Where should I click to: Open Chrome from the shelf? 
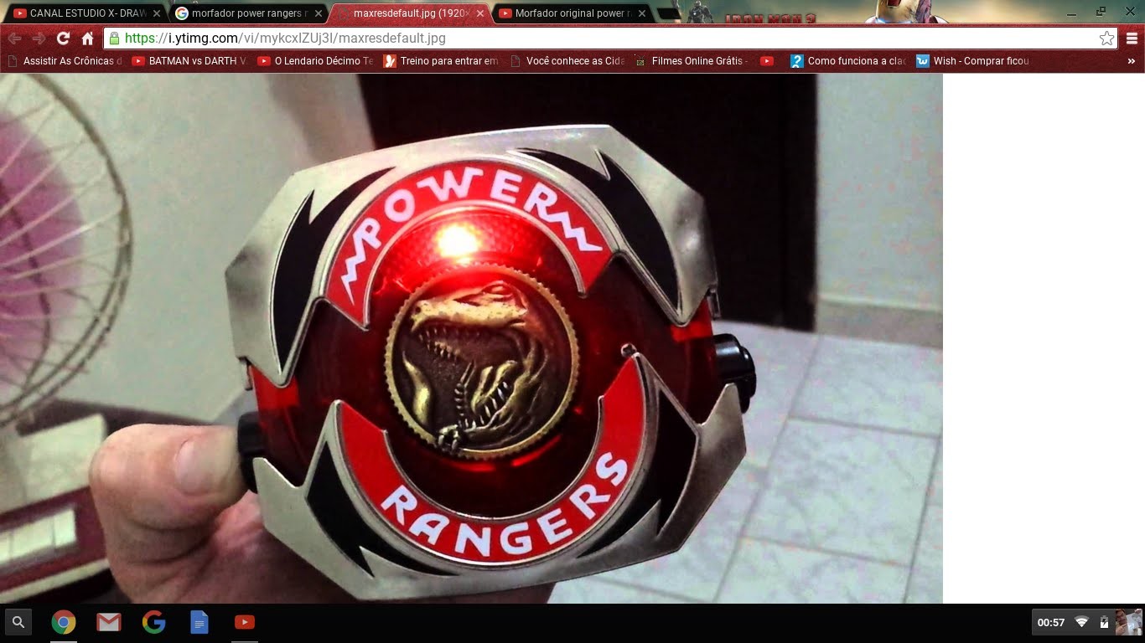click(64, 622)
